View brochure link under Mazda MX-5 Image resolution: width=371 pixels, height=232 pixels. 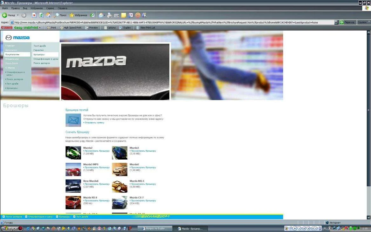(x=143, y=184)
